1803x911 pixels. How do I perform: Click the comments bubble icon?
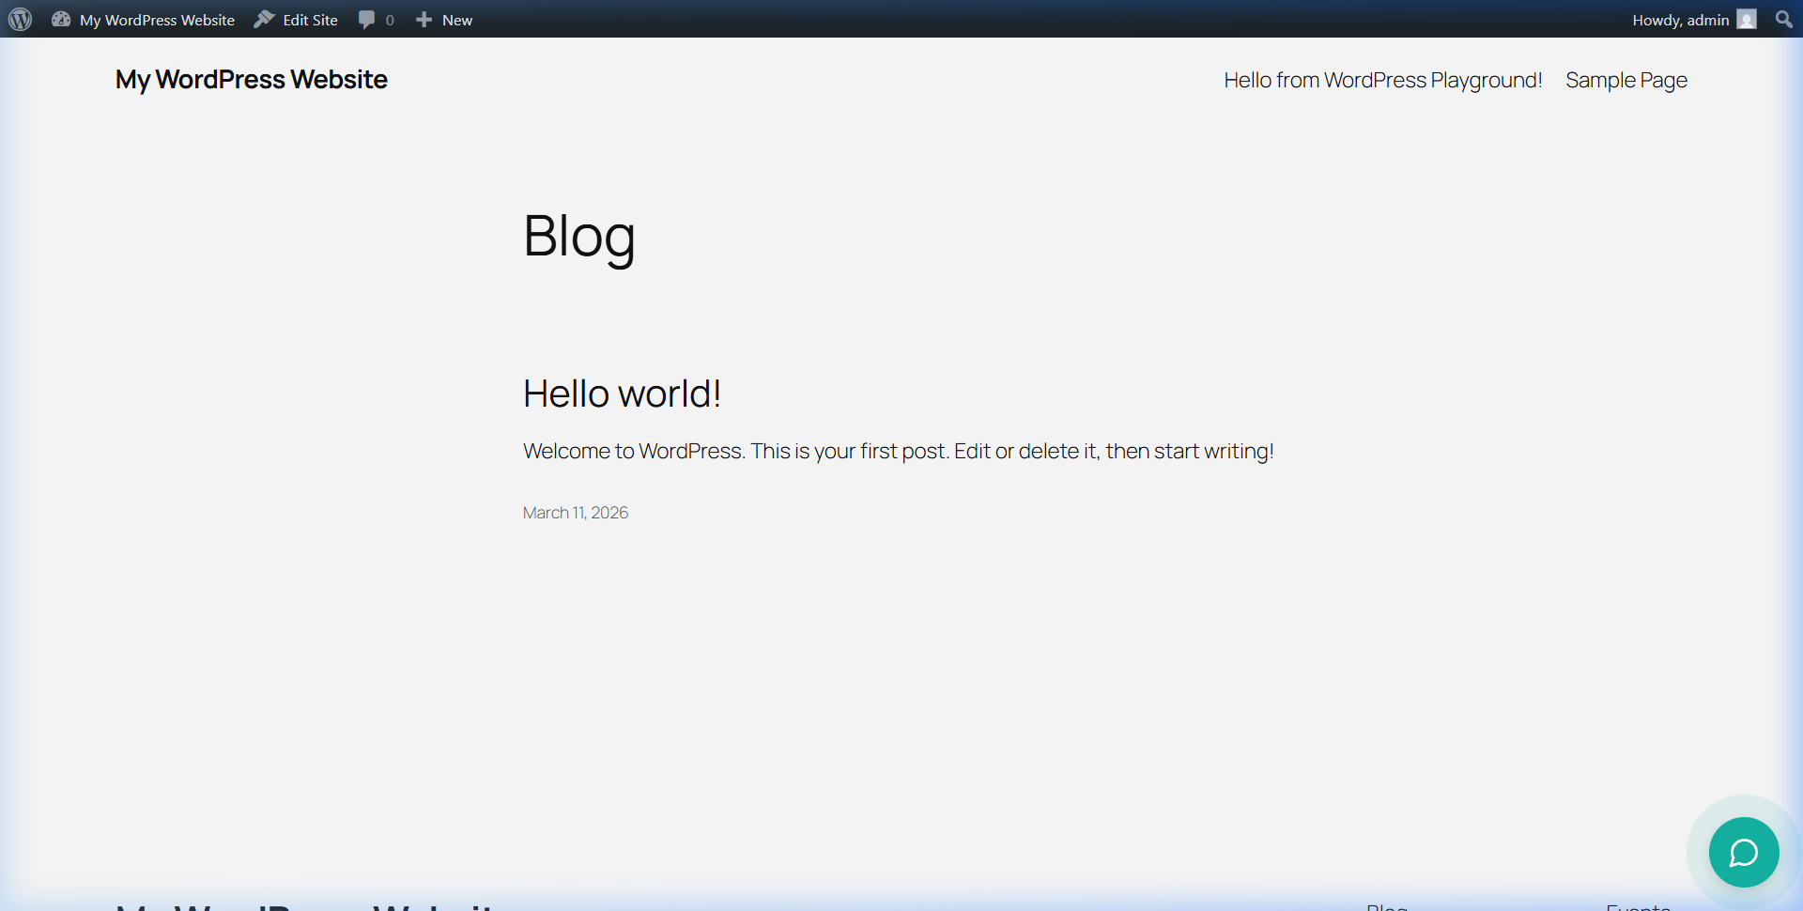[x=367, y=19]
